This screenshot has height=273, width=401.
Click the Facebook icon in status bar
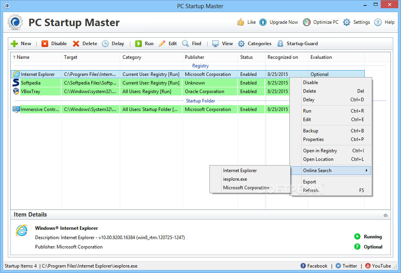tap(303, 266)
